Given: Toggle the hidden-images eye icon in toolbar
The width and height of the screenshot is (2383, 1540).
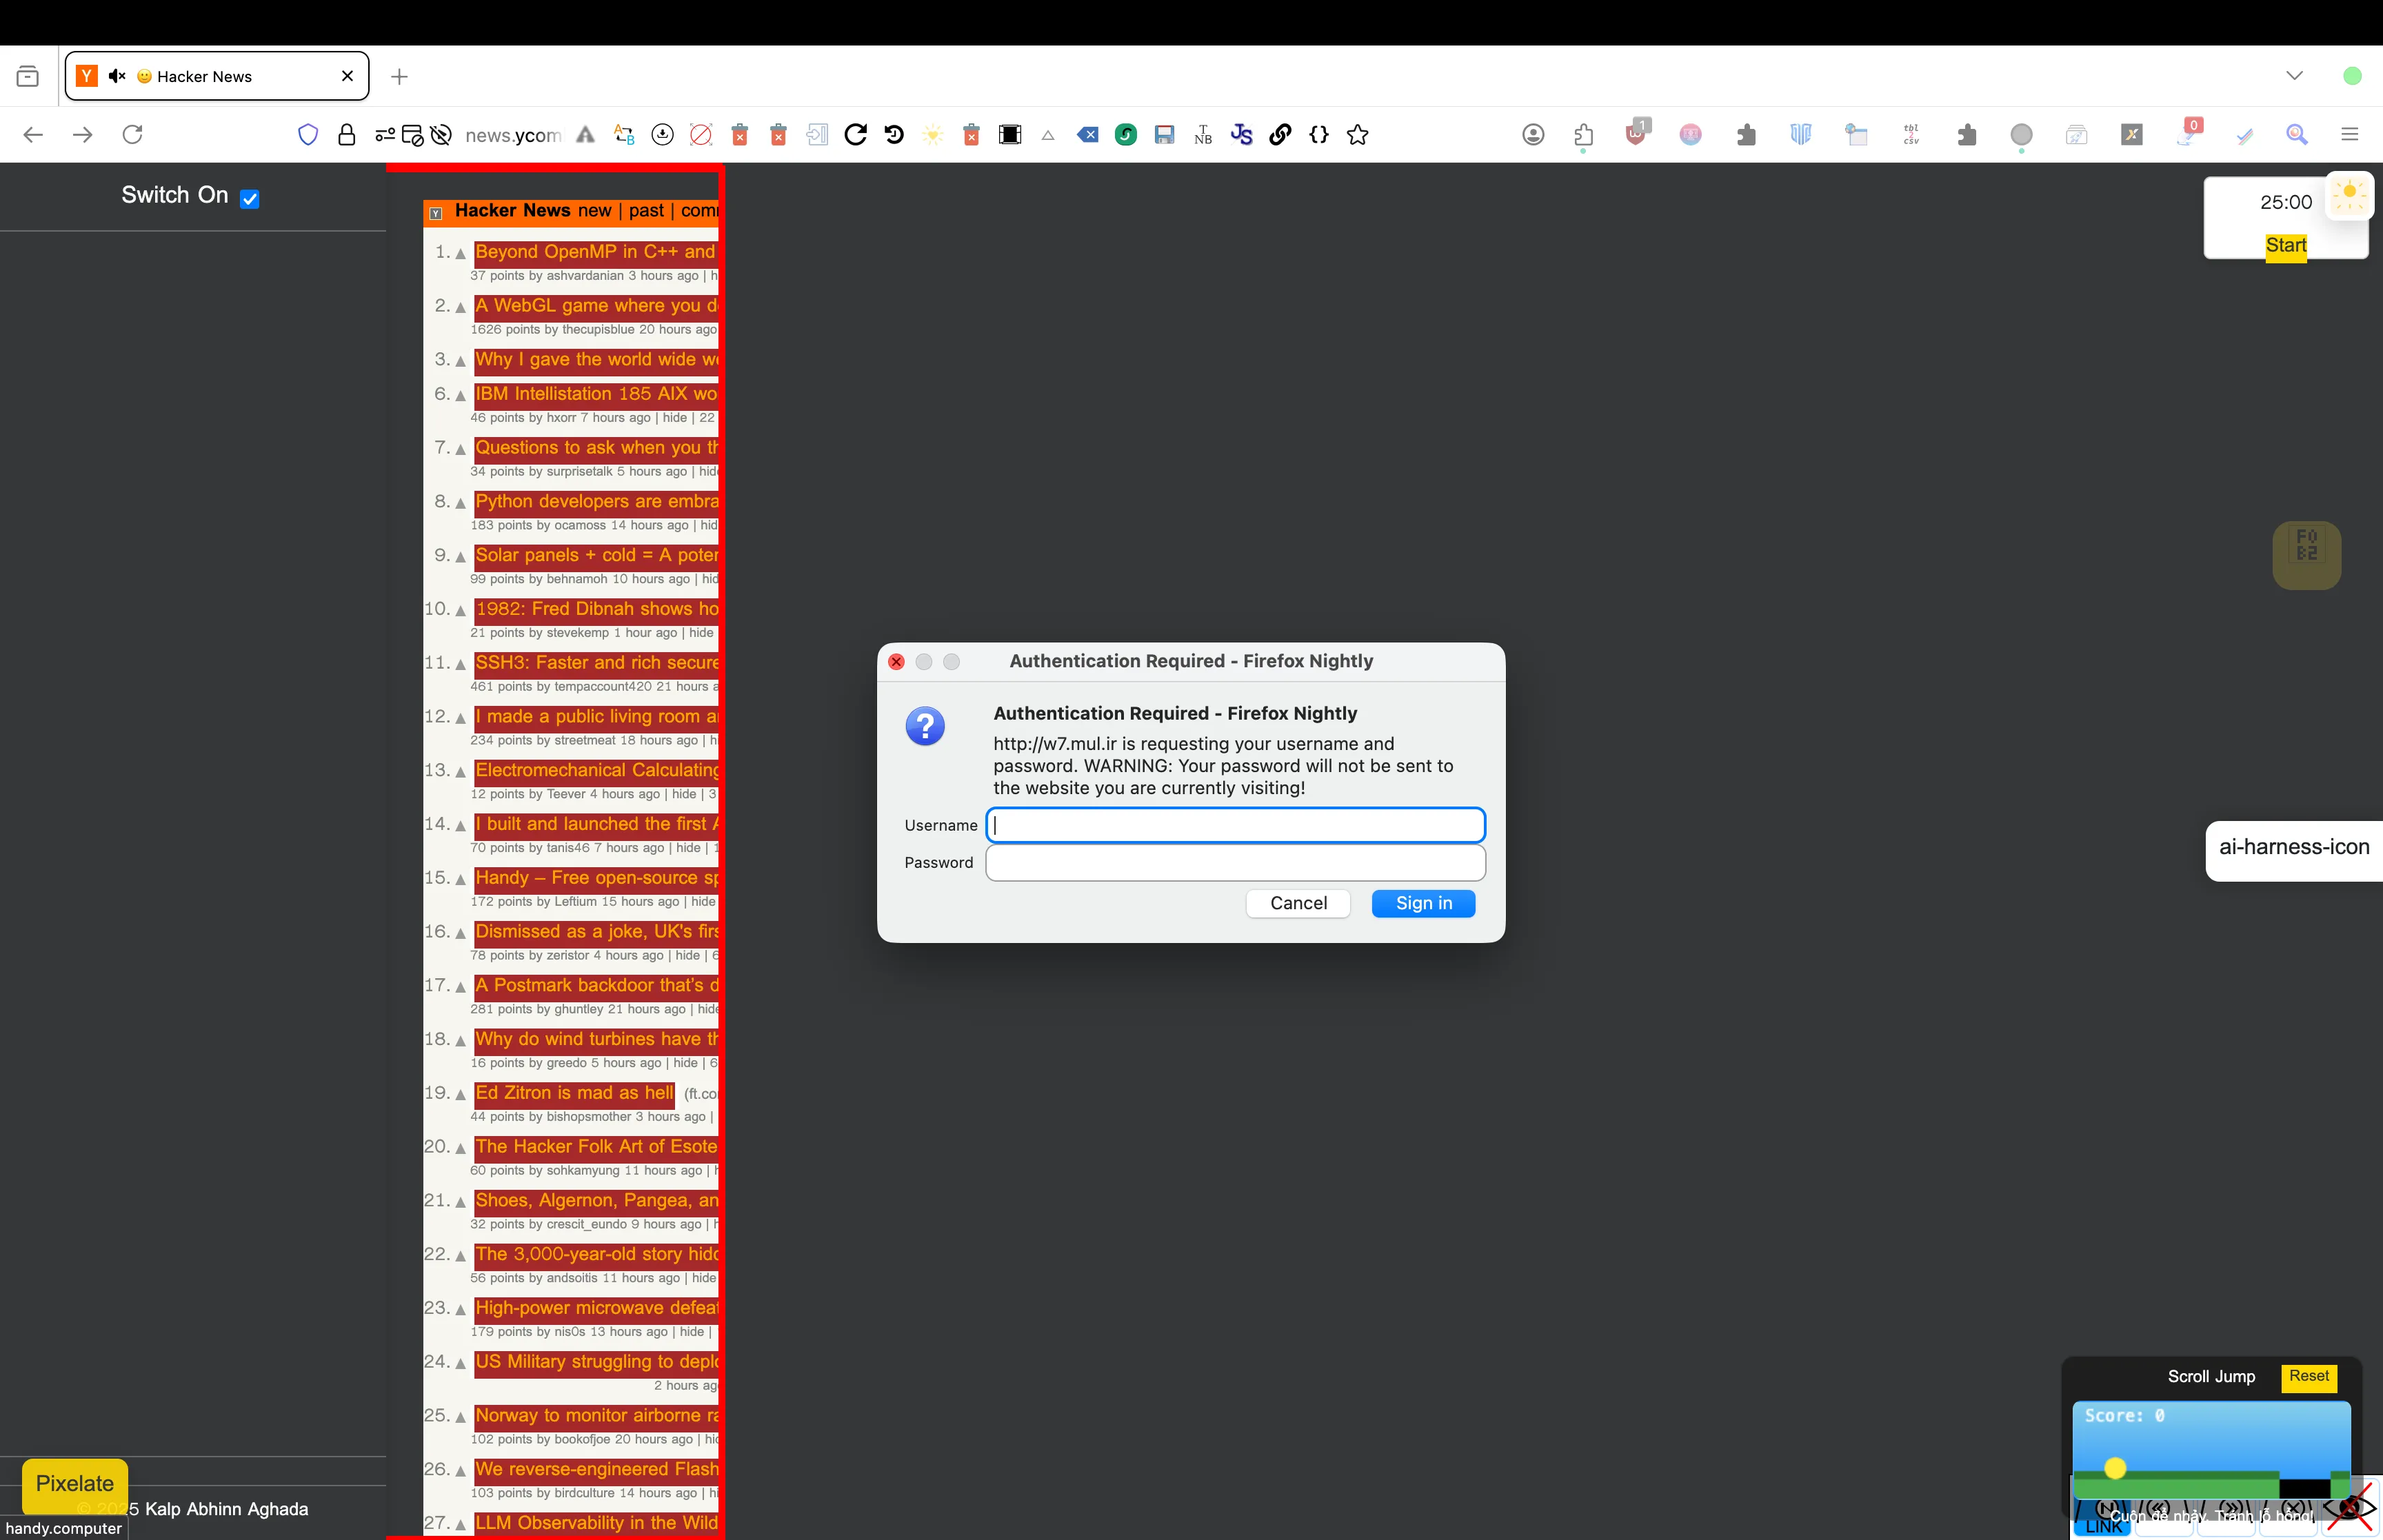Looking at the screenshot, I should 442,134.
